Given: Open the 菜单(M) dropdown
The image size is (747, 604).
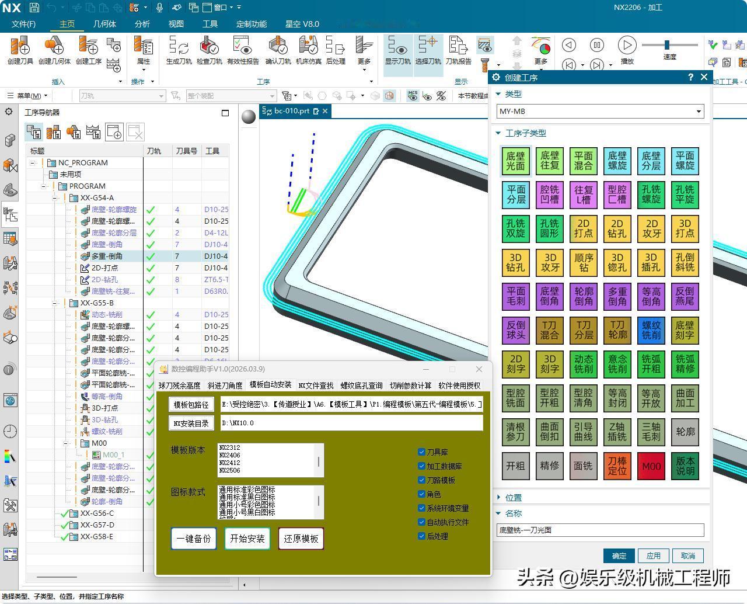Looking at the screenshot, I should coord(27,96).
